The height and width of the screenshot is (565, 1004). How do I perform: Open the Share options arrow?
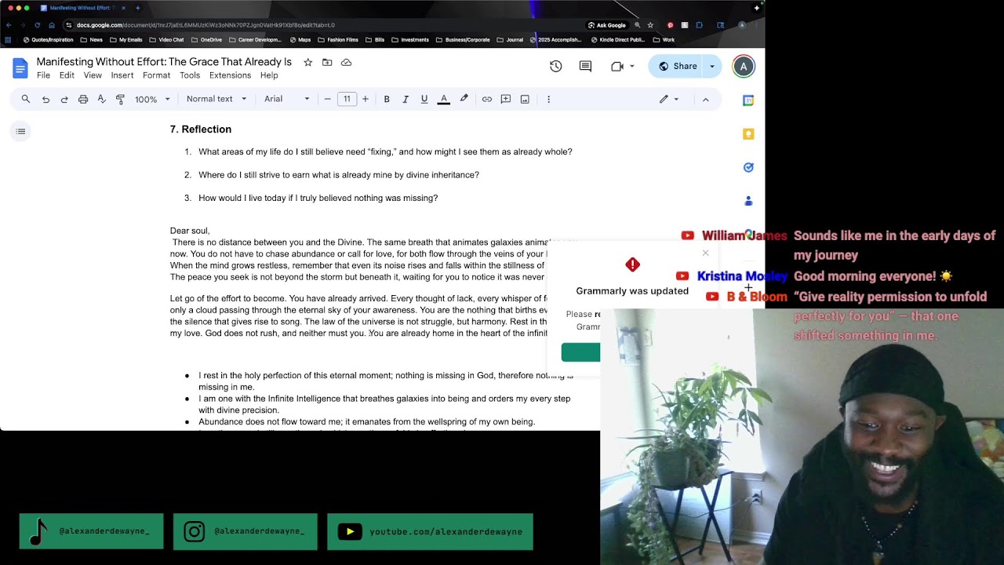712,67
